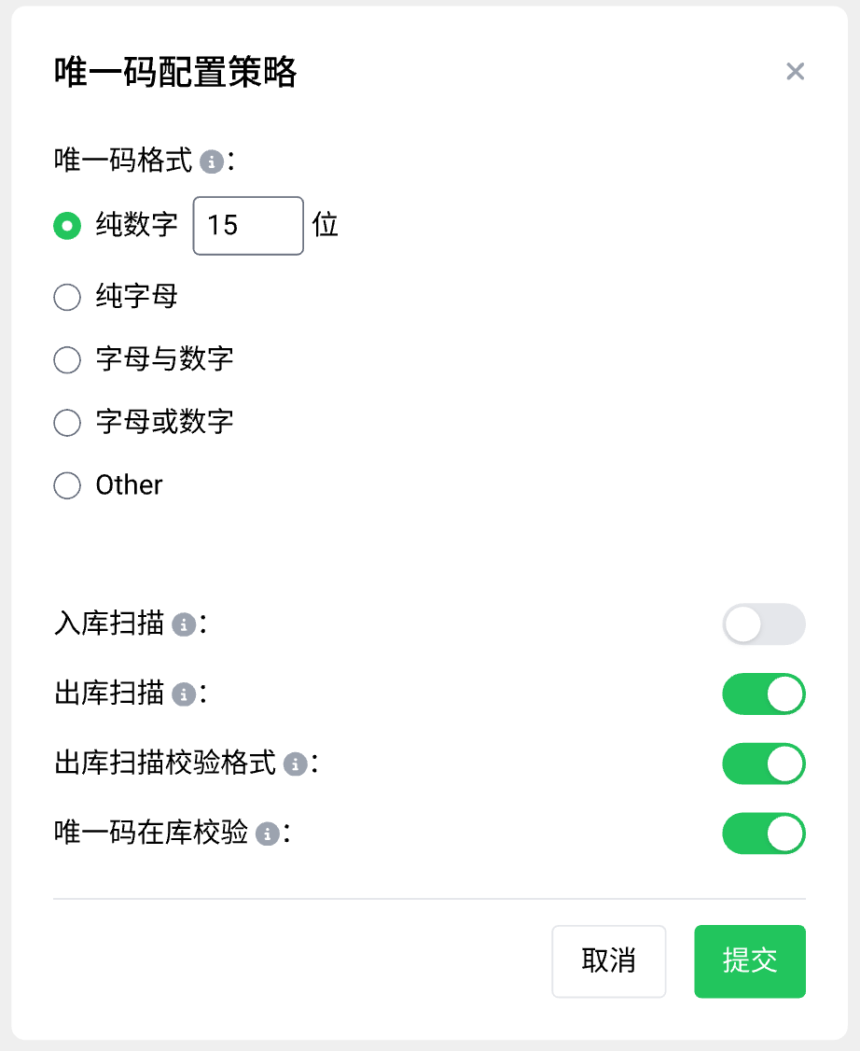Enable the 入库扫描 toggle switch

pos(763,624)
